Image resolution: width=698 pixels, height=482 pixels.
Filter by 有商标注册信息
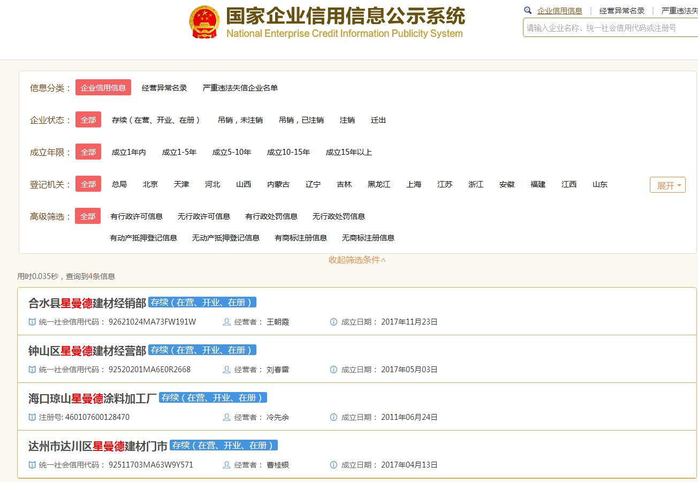[x=301, y=238]
